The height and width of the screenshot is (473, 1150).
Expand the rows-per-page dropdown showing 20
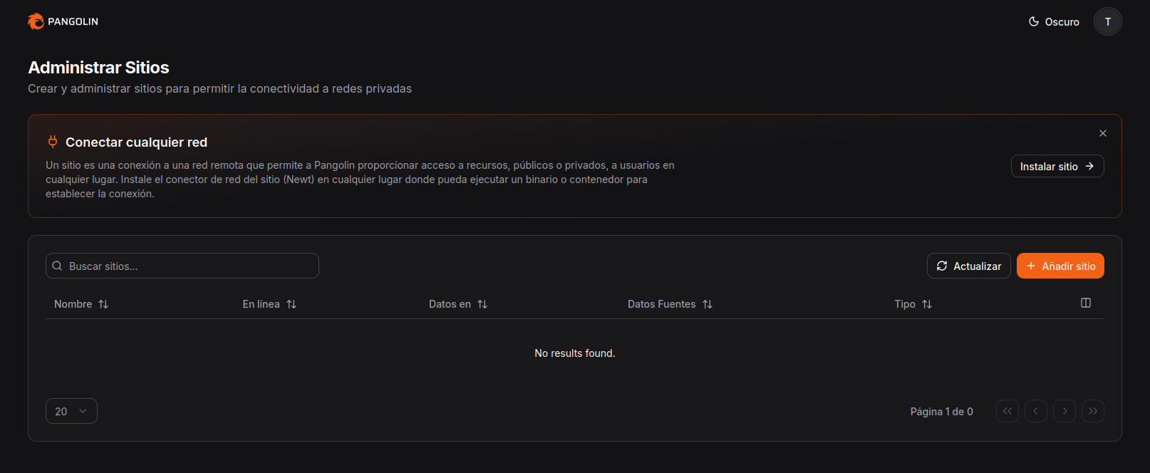[71, 411]
